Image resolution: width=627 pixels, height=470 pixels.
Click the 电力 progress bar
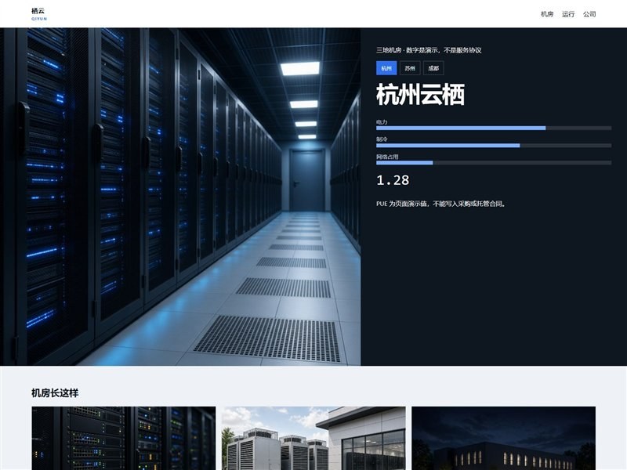[x=494, y=128]
